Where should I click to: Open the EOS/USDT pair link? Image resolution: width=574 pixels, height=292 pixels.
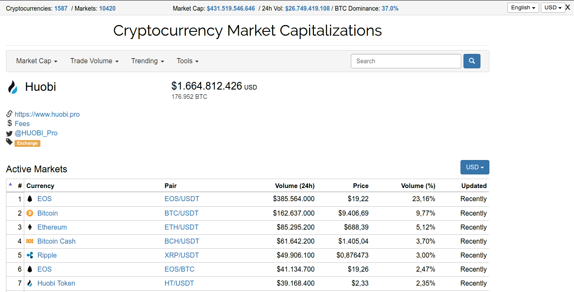point(182,199)
